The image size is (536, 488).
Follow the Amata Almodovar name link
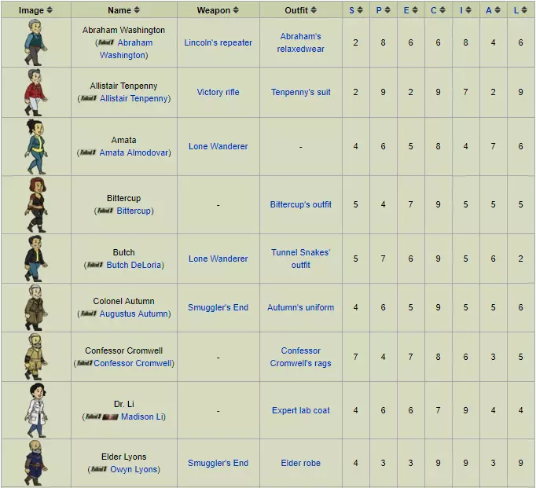134,152
